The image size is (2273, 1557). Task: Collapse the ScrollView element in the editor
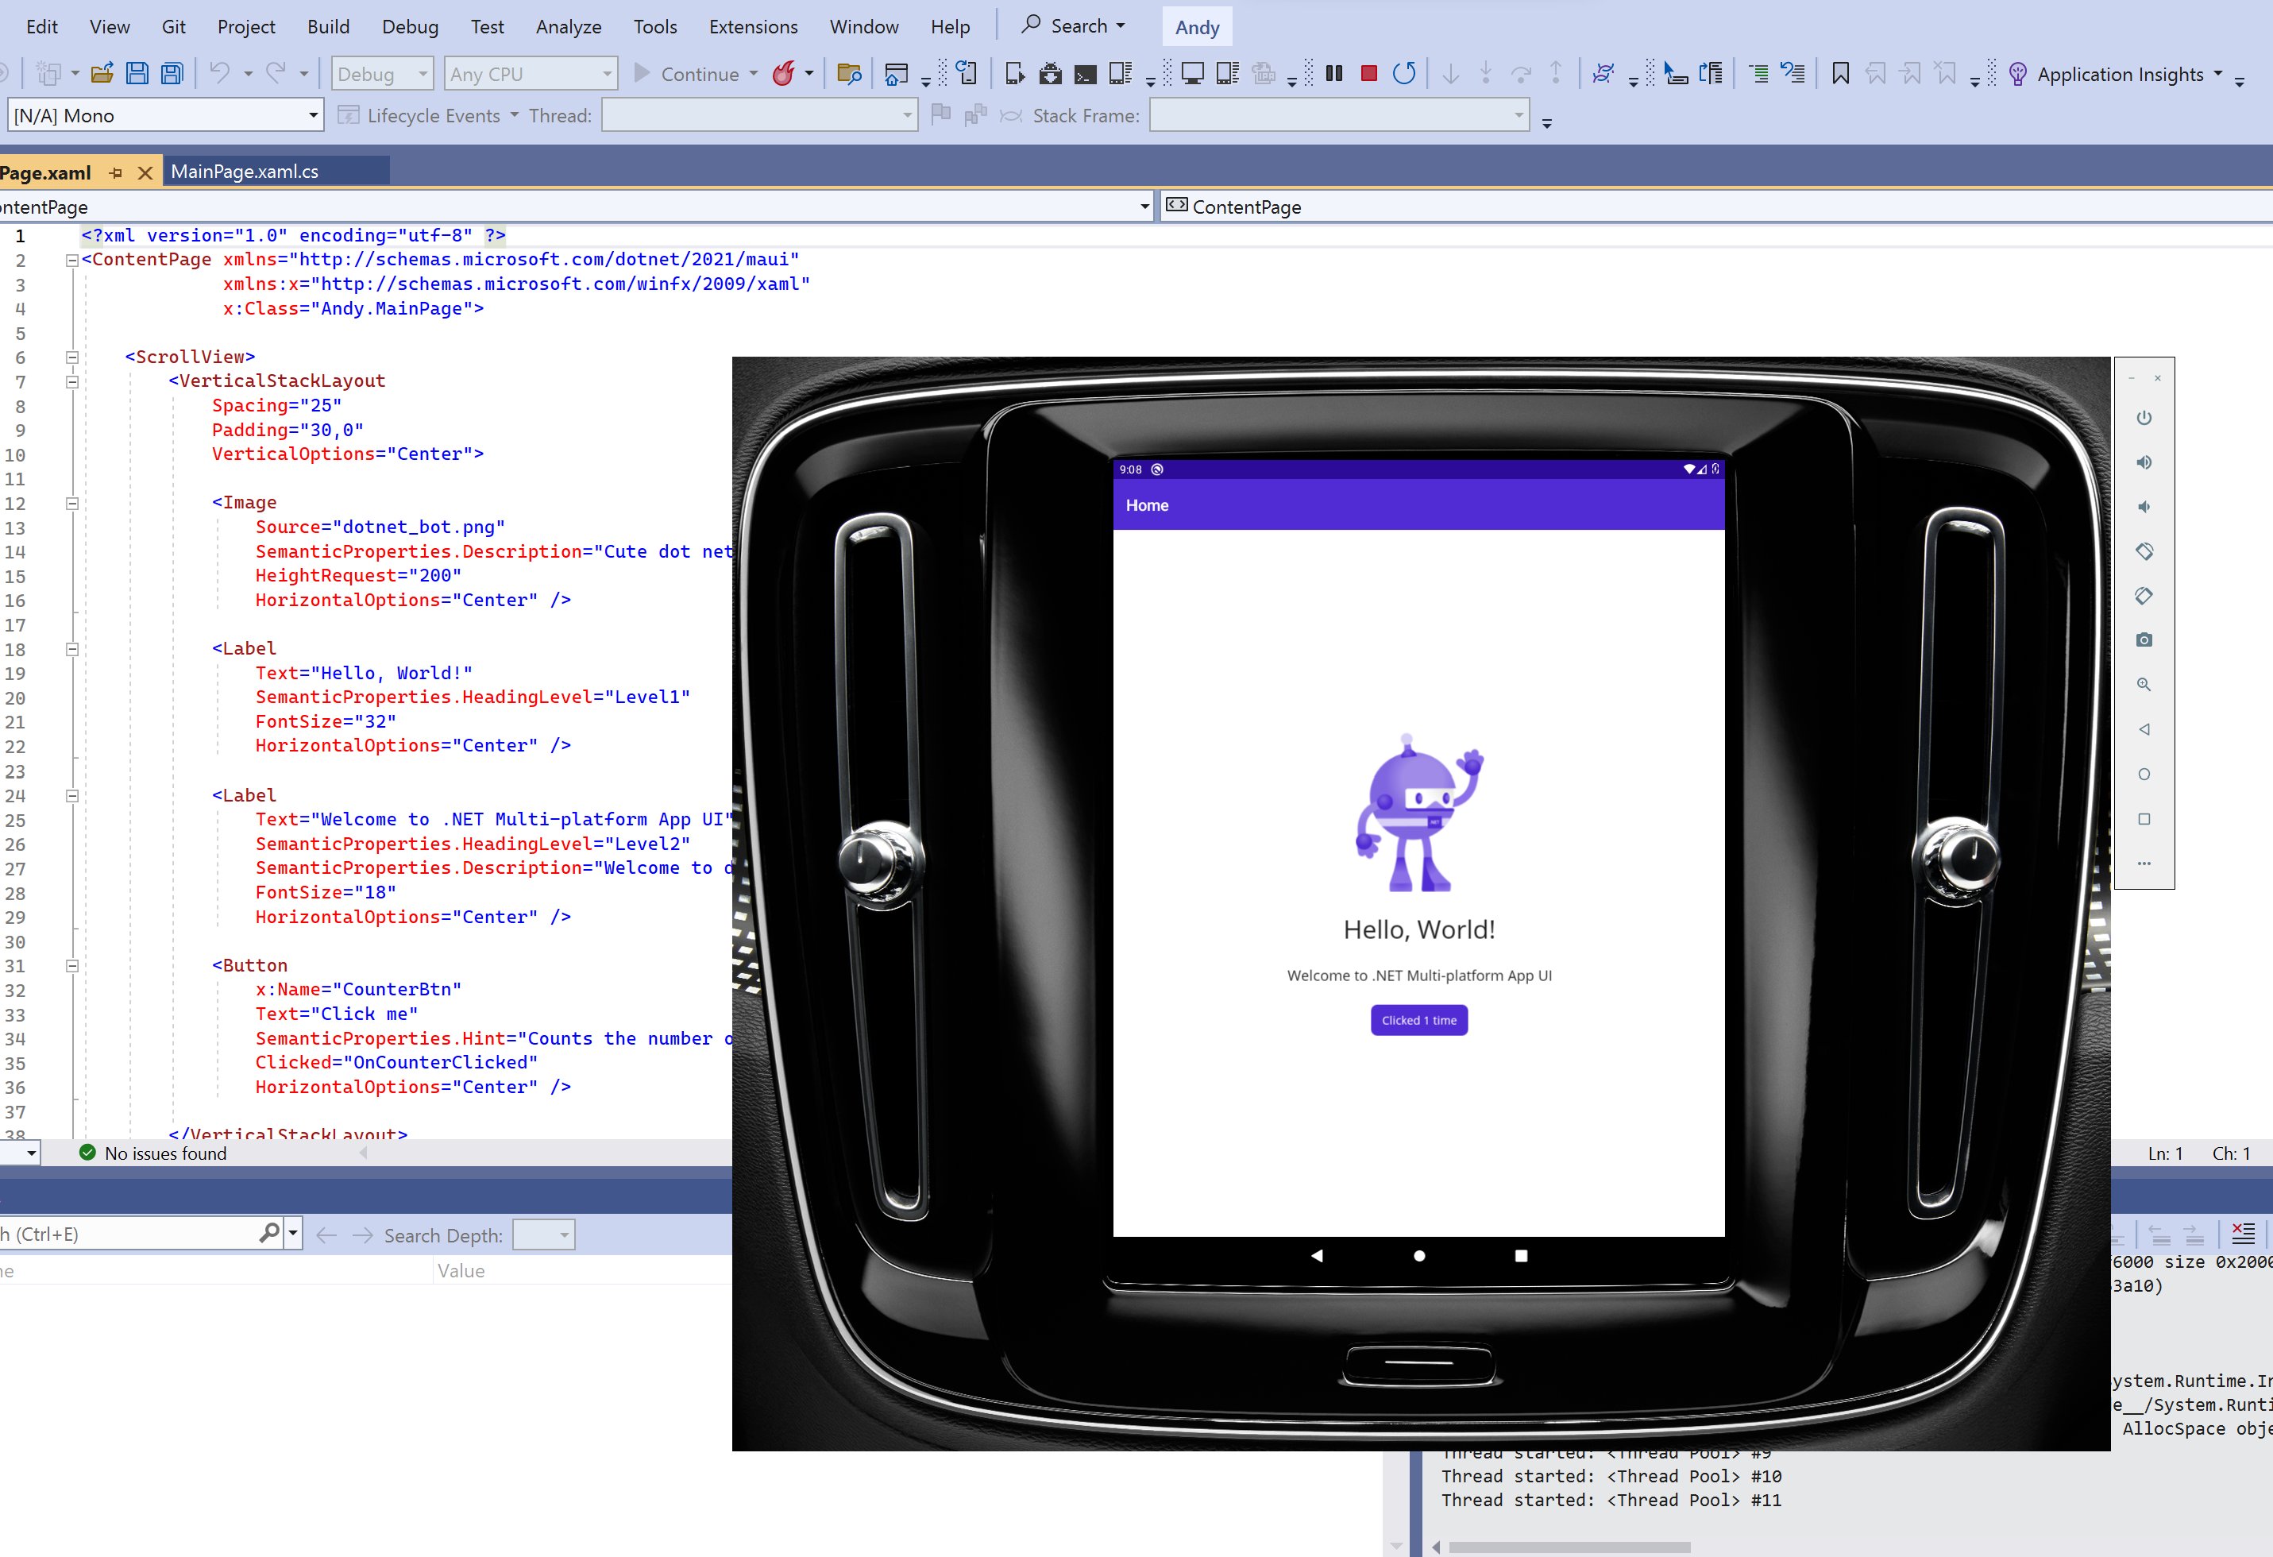71,357
